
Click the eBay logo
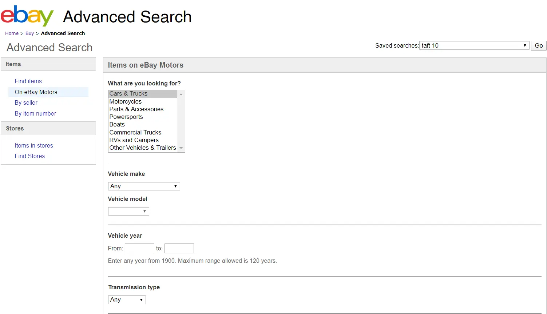pos(27,16)
